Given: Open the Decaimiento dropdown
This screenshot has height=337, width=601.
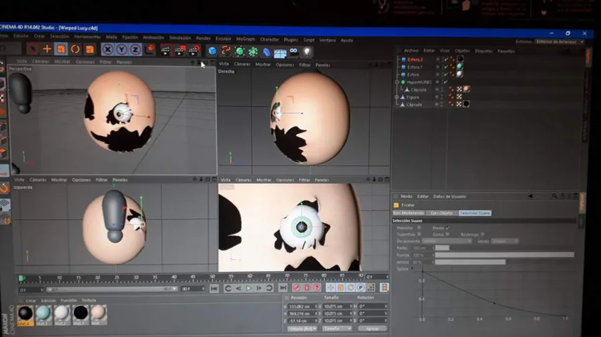Looking at the screenshot, I should pyautogui.click(x=447, y=241).
